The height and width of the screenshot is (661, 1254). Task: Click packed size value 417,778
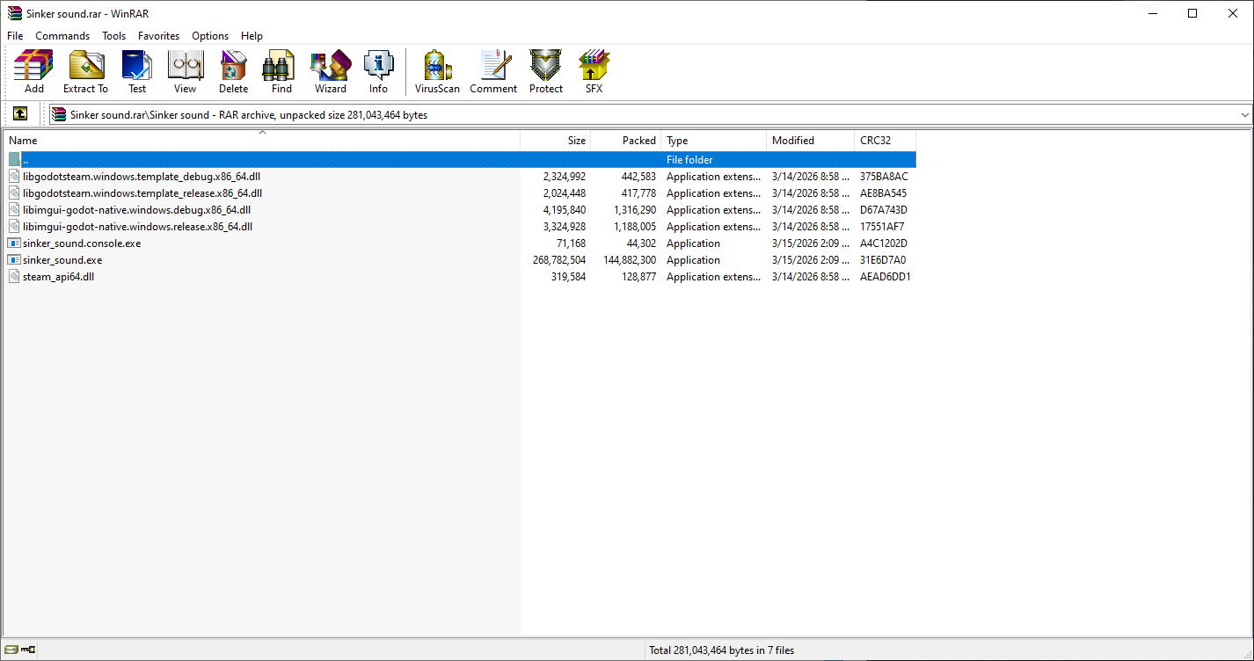638,193
